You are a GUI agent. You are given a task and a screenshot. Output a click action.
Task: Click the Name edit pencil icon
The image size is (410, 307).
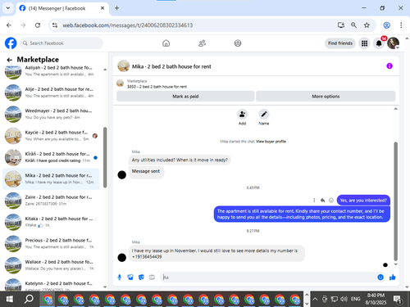point(264,115)
